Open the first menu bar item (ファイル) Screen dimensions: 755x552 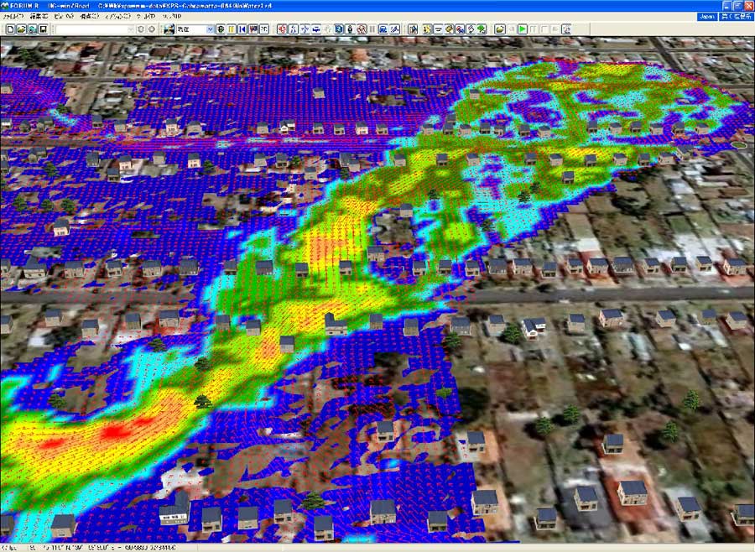point(13,17)
